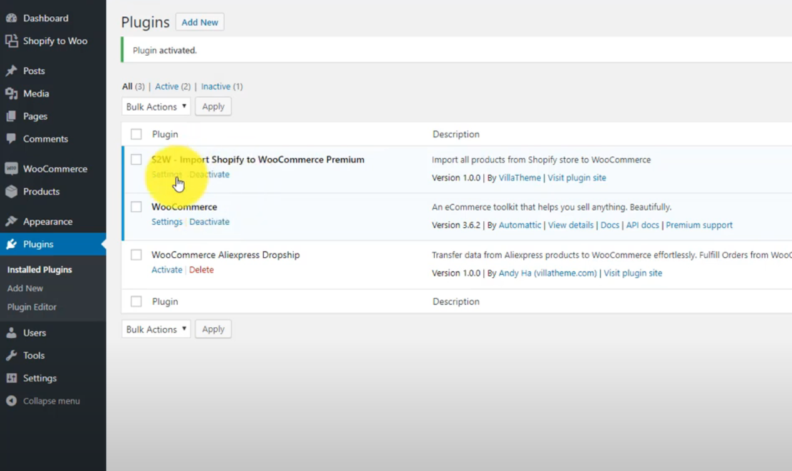The width and height of the screenshot is (792, 471).
Task: Click the Shopify to Woo sidebar icon
Action: coord(11,41)
